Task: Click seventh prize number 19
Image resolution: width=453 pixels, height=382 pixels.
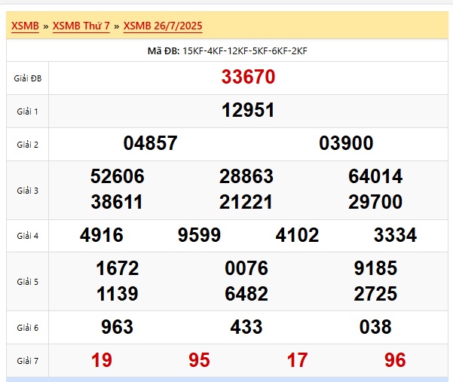Action: point(102,360)
